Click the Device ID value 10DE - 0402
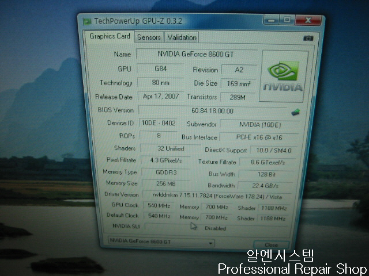This screenshot has height=276, width=369. click(x=159, y=123)
